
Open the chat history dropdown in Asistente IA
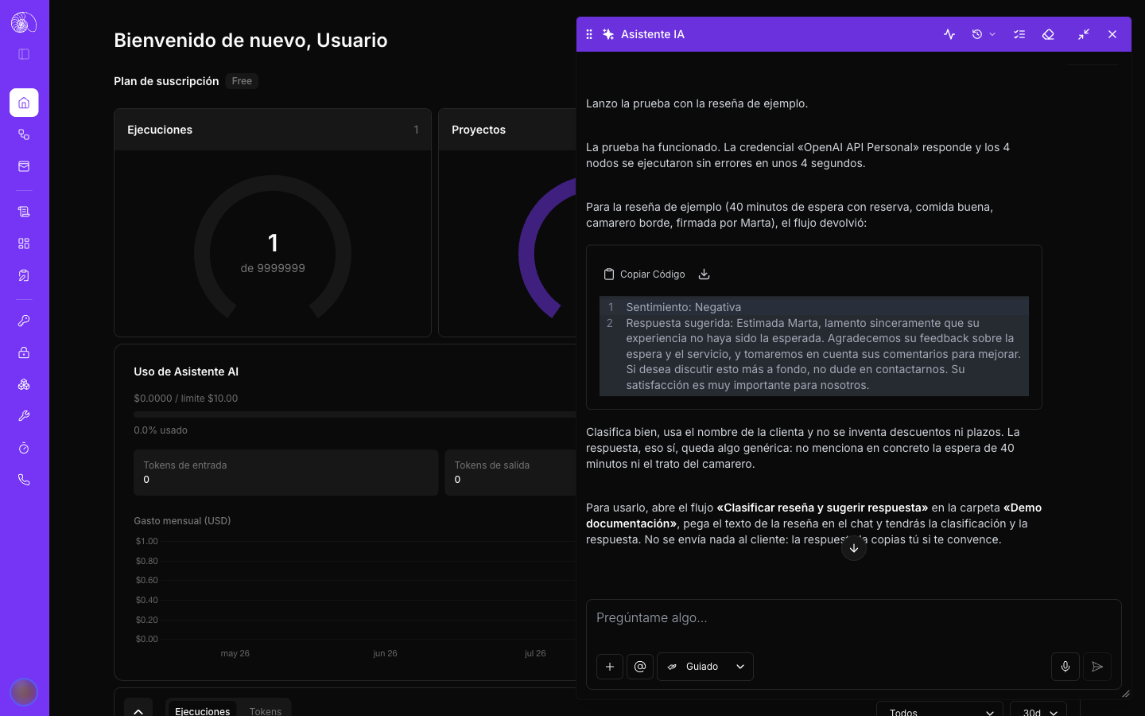(x=984, y=34)
